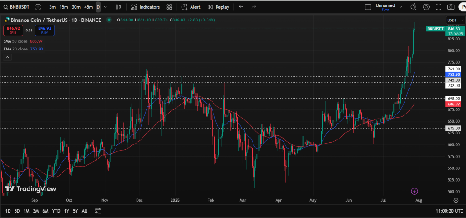Take a chart snapshot with camera icon

click(451, 7)
